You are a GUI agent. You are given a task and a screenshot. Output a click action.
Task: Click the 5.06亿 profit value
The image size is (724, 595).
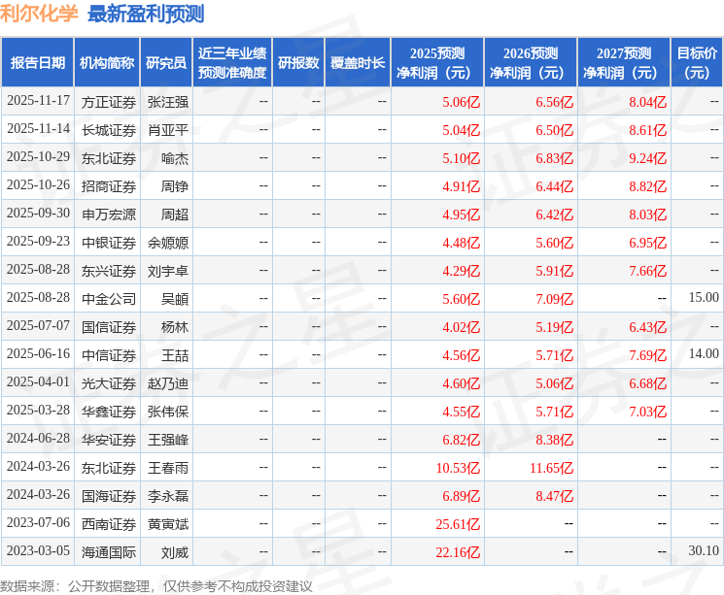click(x=462, y=102)
